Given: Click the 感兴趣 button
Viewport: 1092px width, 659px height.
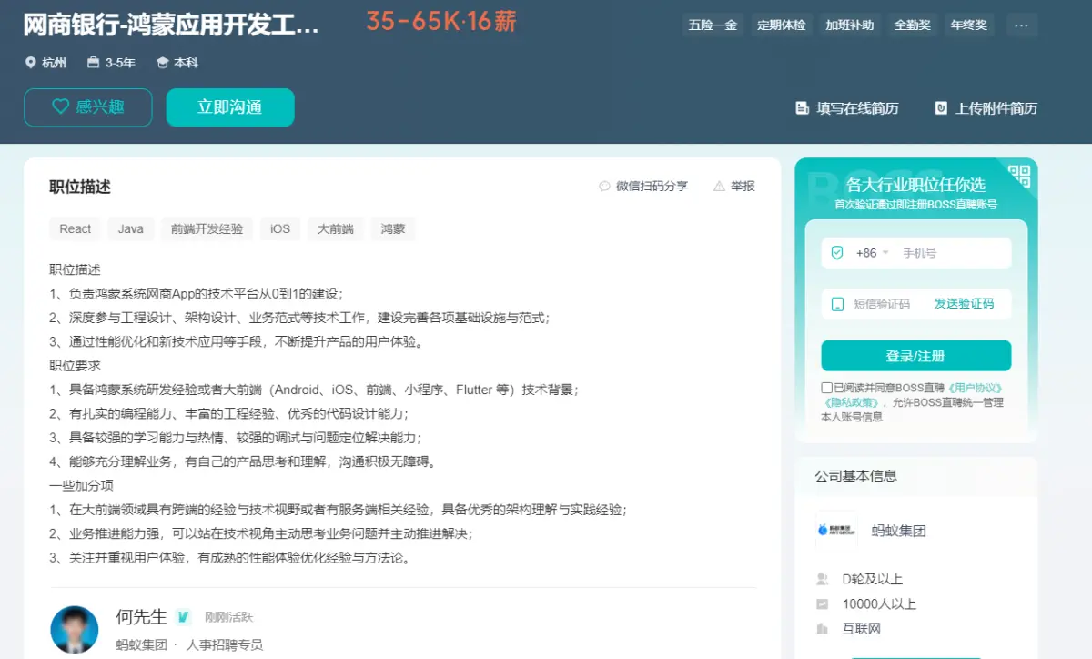Looking at the screenshot, I should 88,107.
